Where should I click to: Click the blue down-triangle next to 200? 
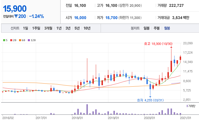coord(16,16)
